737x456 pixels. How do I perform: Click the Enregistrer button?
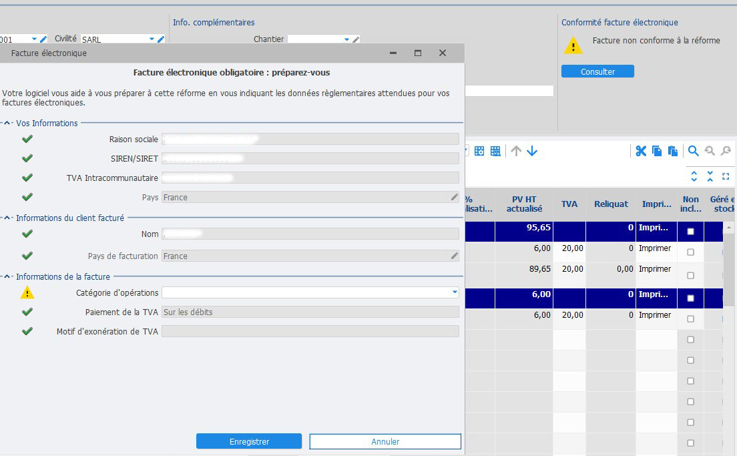coord(249,441)
